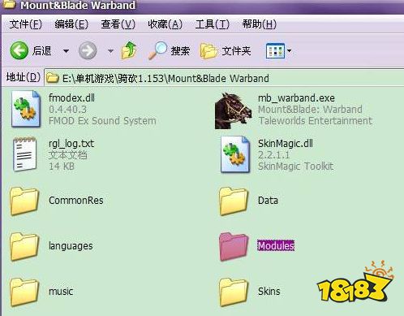Click the fmodex.dll file name
This screenshot has height=316, width=404.
click(x=71, y=97)
